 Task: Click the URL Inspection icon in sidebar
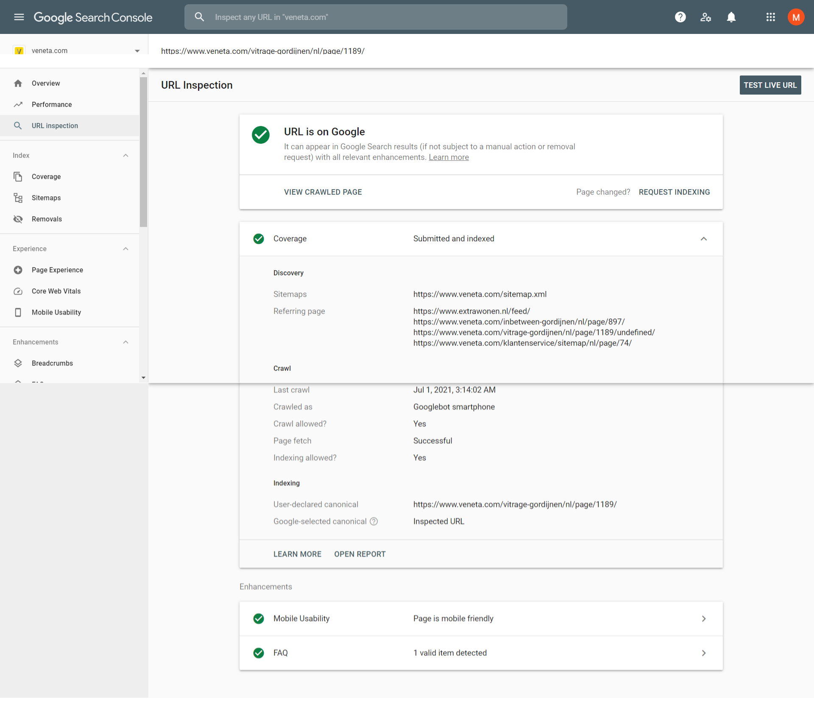click(18, 125)
